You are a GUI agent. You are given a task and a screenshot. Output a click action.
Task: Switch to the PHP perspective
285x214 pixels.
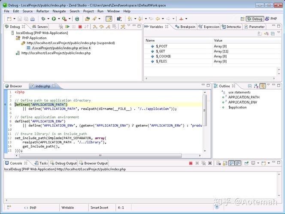pyautogui.click(x=271, y=19)
